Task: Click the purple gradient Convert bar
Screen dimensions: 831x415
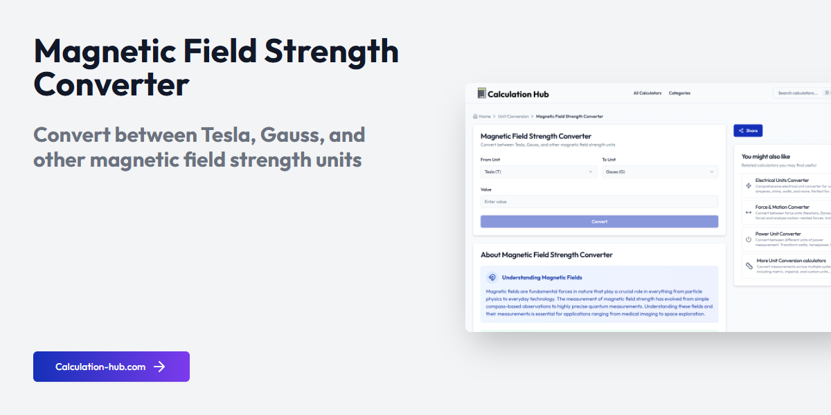Action: click(599, 221)
